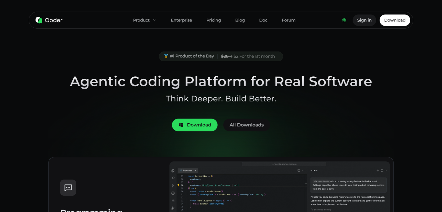
Task: Click the $2 For the 1st month offer
Action: 254,56
